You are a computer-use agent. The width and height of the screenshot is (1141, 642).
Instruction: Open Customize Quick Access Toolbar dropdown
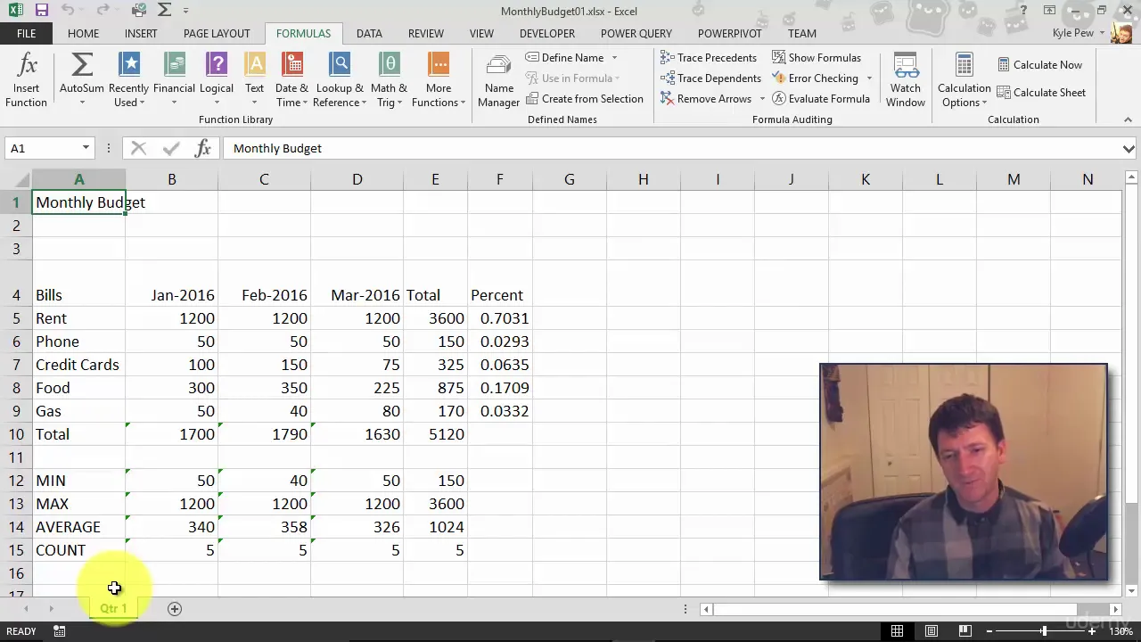pyautogui.click(x=185, y=11)
